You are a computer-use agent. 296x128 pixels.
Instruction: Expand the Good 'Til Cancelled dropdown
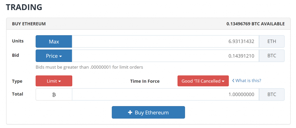coord(203,81)
